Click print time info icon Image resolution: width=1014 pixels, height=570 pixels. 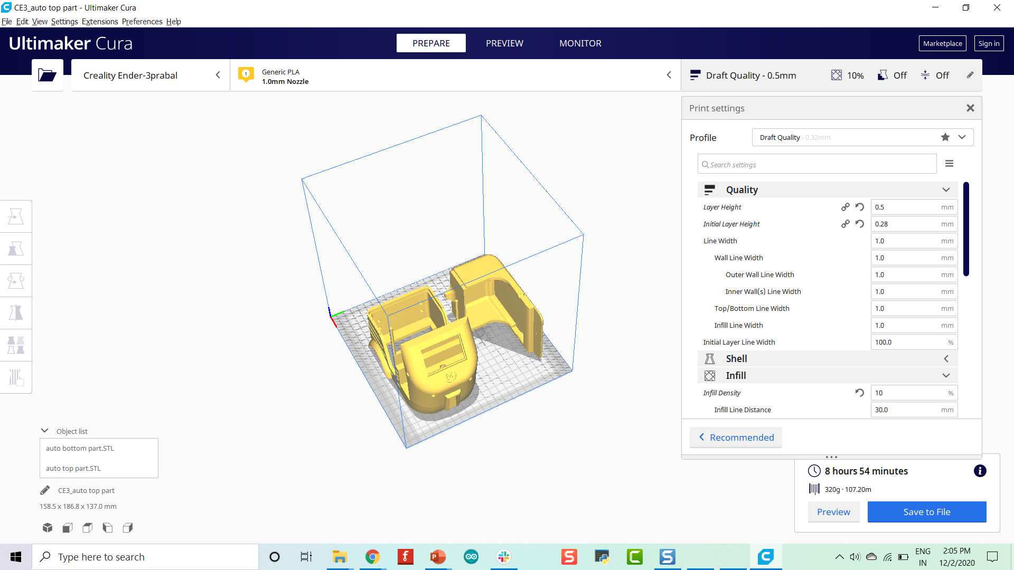[x=980, y=471]
